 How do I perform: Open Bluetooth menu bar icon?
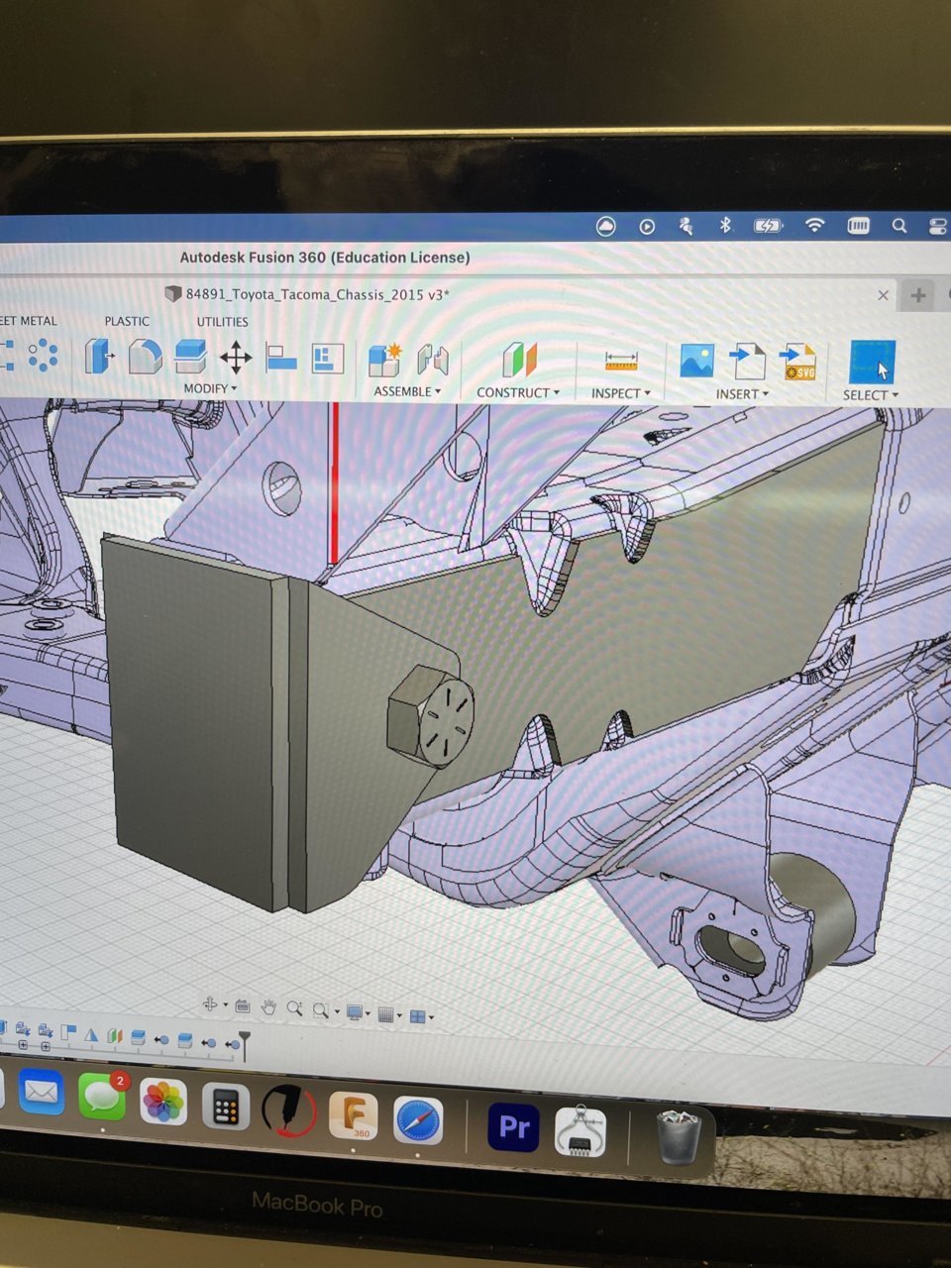pyautogui.click(x=725, y=226)
